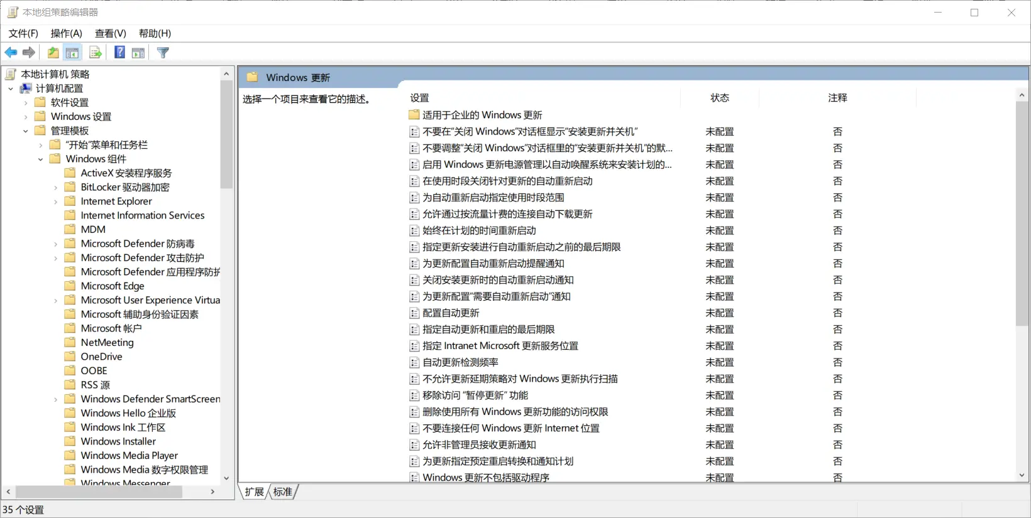Switch to the 扩展 tab
1031x518 pixels.
point(255,492)
